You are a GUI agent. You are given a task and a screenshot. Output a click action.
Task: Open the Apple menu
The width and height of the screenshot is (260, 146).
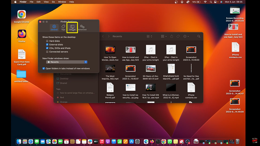[15, 2]
